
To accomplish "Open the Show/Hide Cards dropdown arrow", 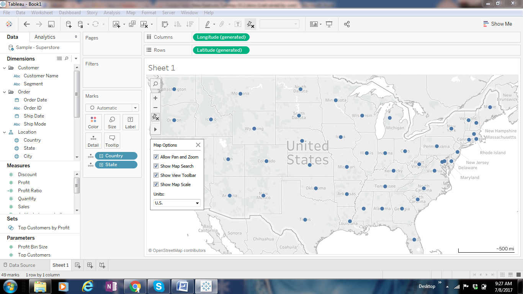I will (320, 24).
